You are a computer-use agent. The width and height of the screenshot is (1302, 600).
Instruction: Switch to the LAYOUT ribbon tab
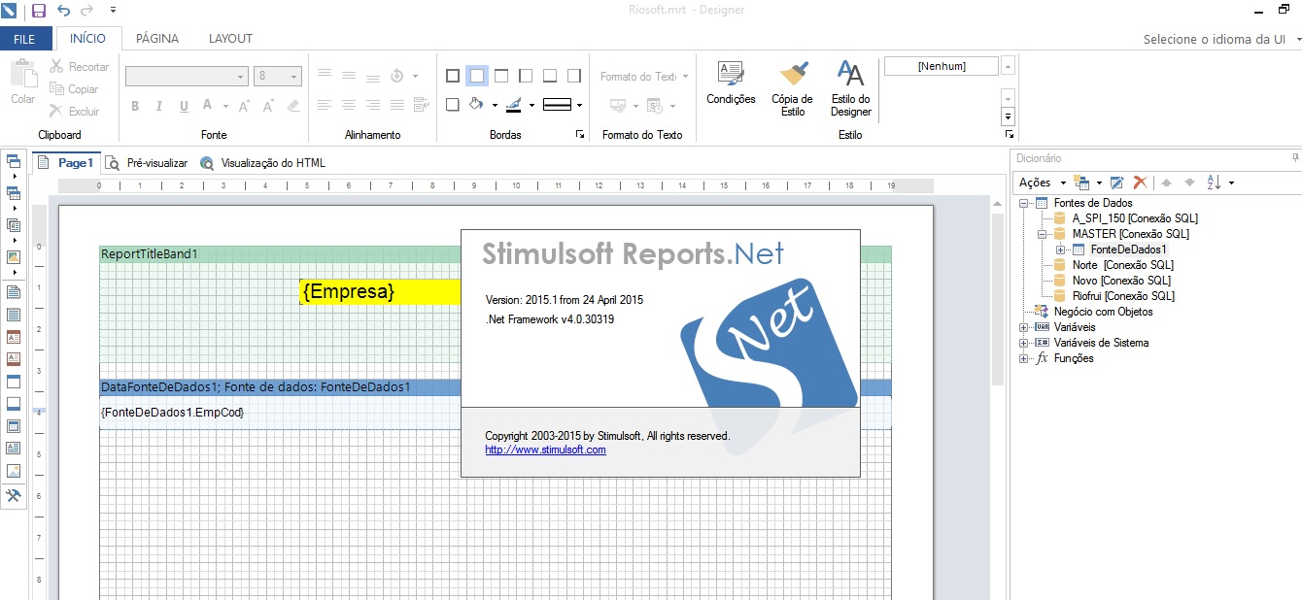pyautogui.click(x=230, y=39)
